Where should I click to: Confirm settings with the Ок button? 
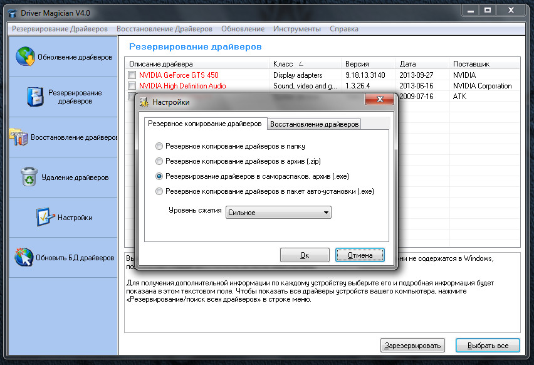coord(305,255)
